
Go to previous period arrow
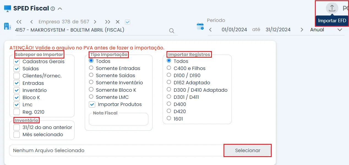point(211,30)
